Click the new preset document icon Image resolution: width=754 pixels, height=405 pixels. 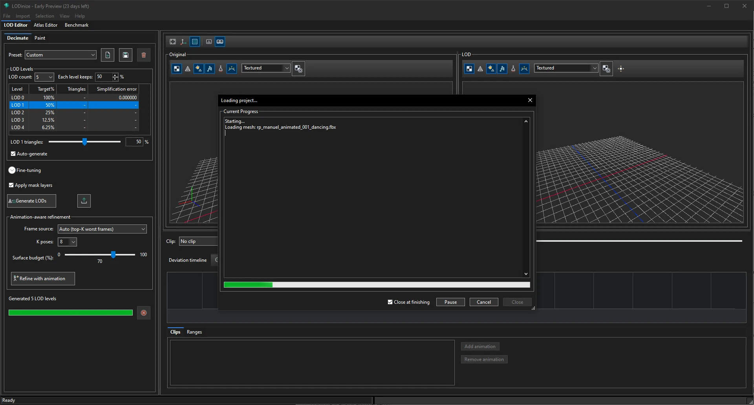click(108, 55)
